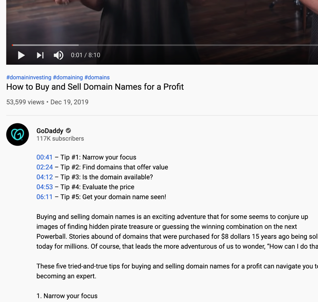Open the GoDaddy channel avatar
The image size is (318, 302).
point(17,135)
